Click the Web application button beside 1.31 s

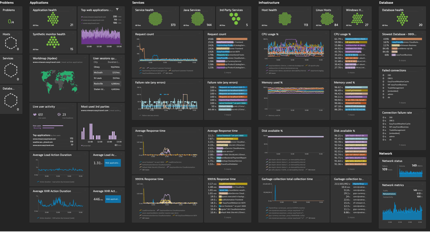(x=112, y=163)
